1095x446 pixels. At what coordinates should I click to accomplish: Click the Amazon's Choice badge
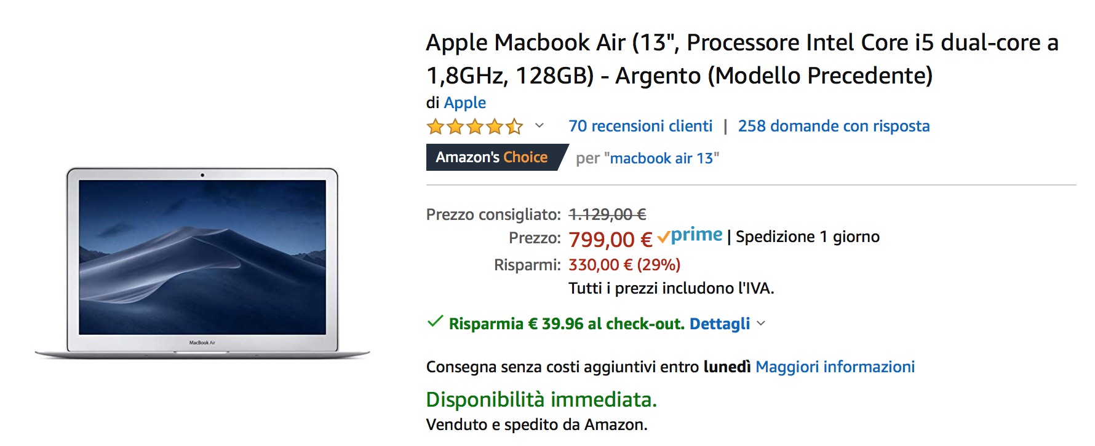(492, 157)
